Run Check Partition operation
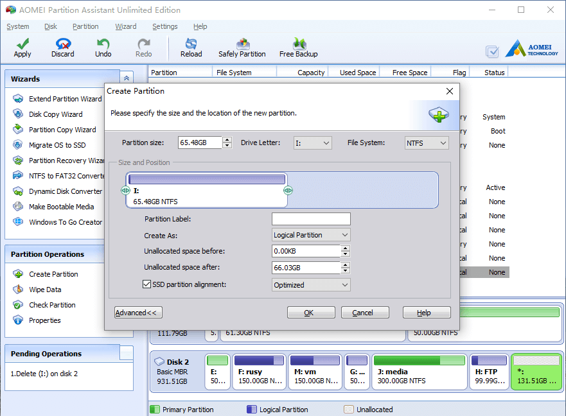 click(x=44, y=305)
